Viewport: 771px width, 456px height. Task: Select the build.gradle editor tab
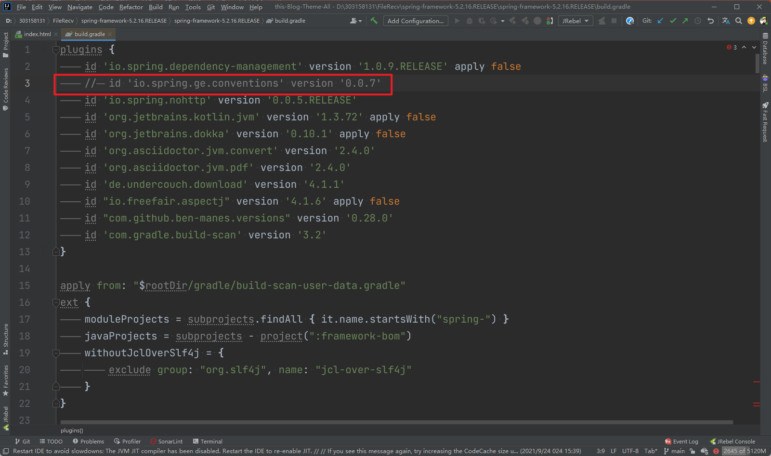coord(90,34)
